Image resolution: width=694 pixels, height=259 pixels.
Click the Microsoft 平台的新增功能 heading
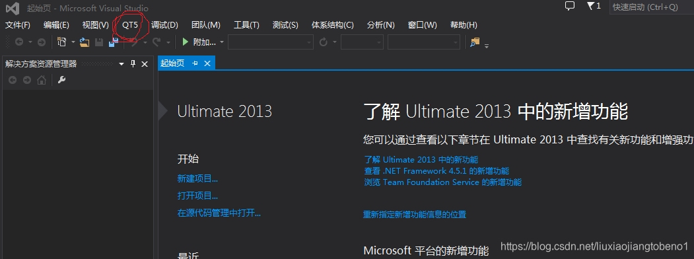click(426, 251)
